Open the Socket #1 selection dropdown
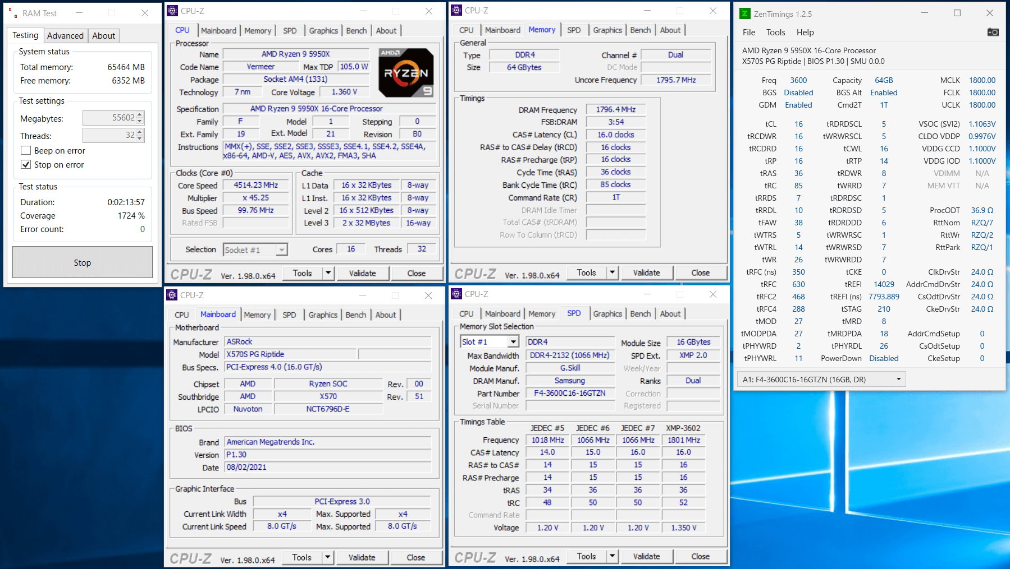The height and width of the screenshot is (569, 1010). point(282,250)
